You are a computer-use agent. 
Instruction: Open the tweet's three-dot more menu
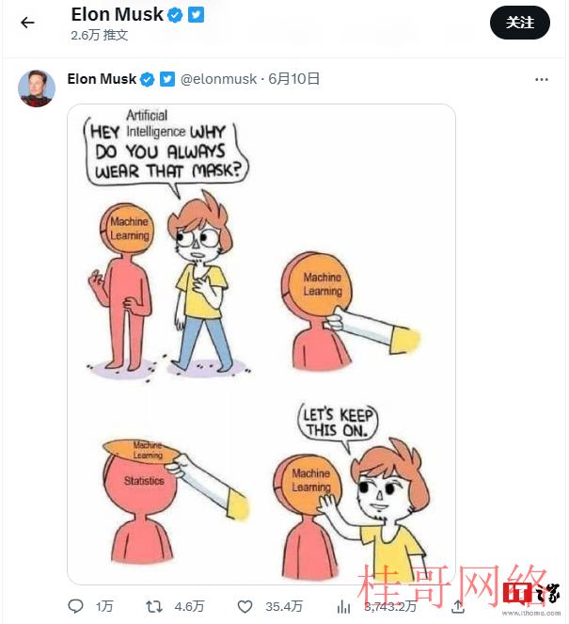(x=542, y=80)
